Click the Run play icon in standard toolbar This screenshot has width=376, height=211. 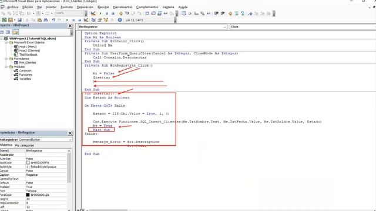(67, 20)
